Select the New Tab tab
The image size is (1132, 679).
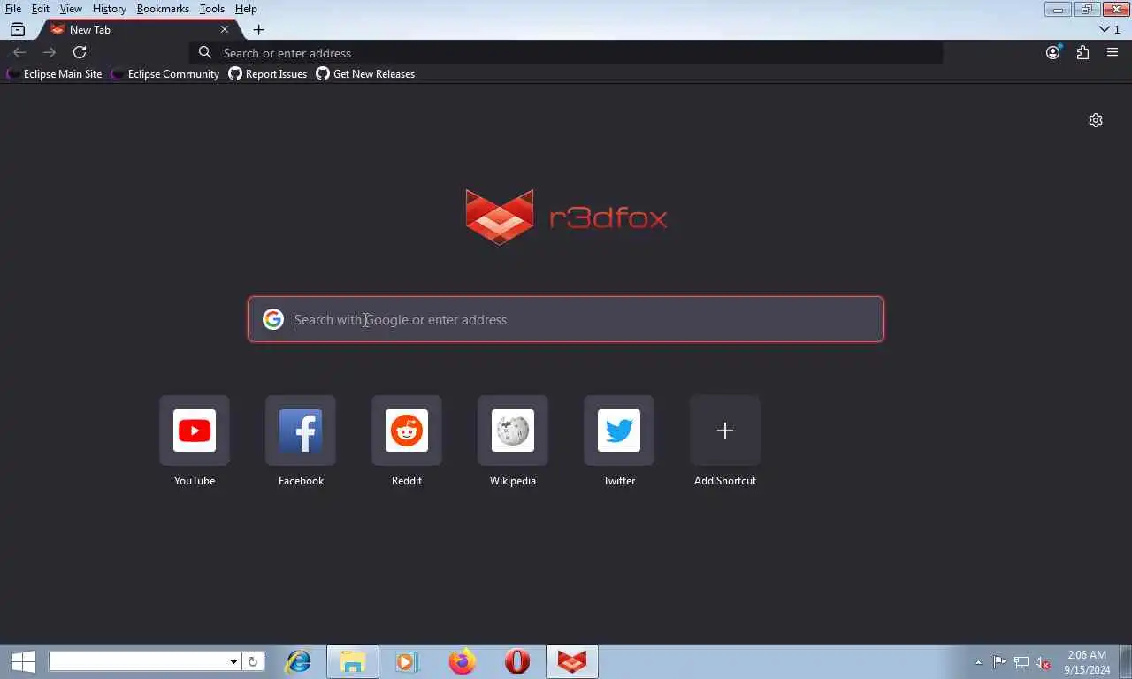pyautogui.click(x=139, y=29)
